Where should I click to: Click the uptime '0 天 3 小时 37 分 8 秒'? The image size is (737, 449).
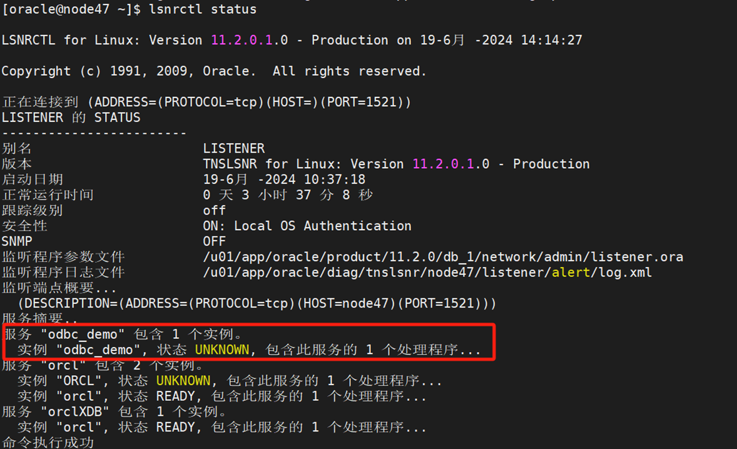click(x=288, y=195)
